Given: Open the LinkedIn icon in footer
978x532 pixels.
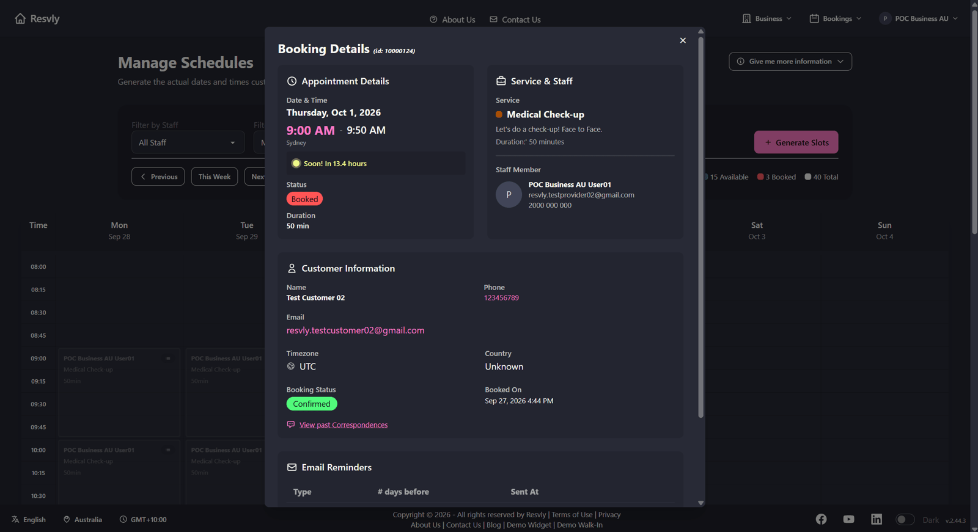Looking at the screenshot, I should pos(877,519).
